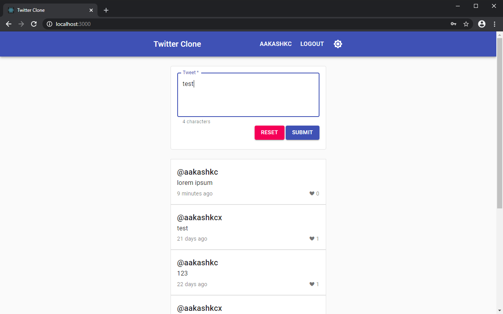Open the Chrome three-dot menu
This screenshot has width=503, height=314.
tap(494, 24)
